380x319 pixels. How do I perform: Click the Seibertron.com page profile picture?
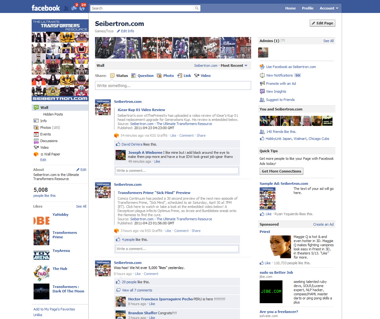tap(60, 60)
